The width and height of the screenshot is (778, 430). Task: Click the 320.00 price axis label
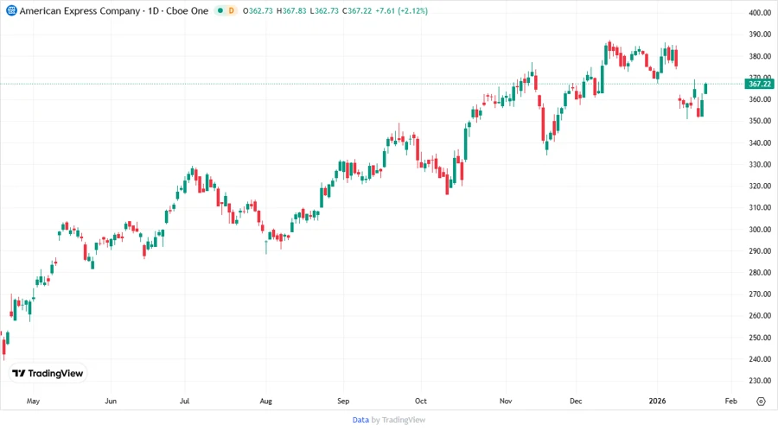pyautogui.click(x=760, y=186)
